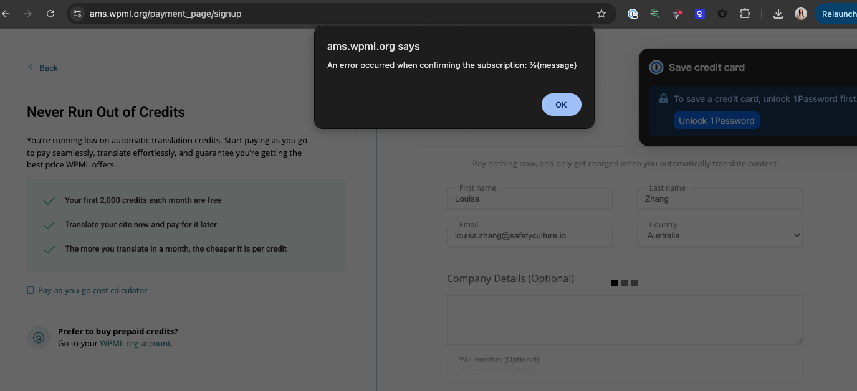The image size is (857, 391).
Task: Click the Last name field containing Zhang
Action: point(720,199)
